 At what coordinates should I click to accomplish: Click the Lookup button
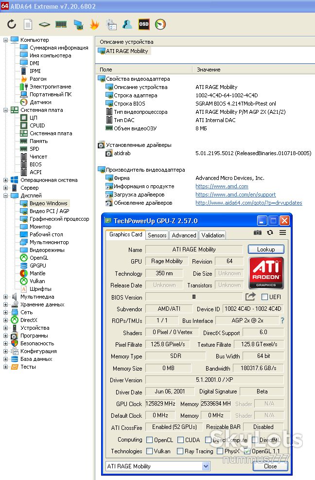pyautogui.click(x=266, y=249)
